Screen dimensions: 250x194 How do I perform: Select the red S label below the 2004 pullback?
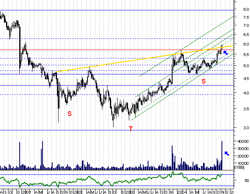click(x=203, y=81)
